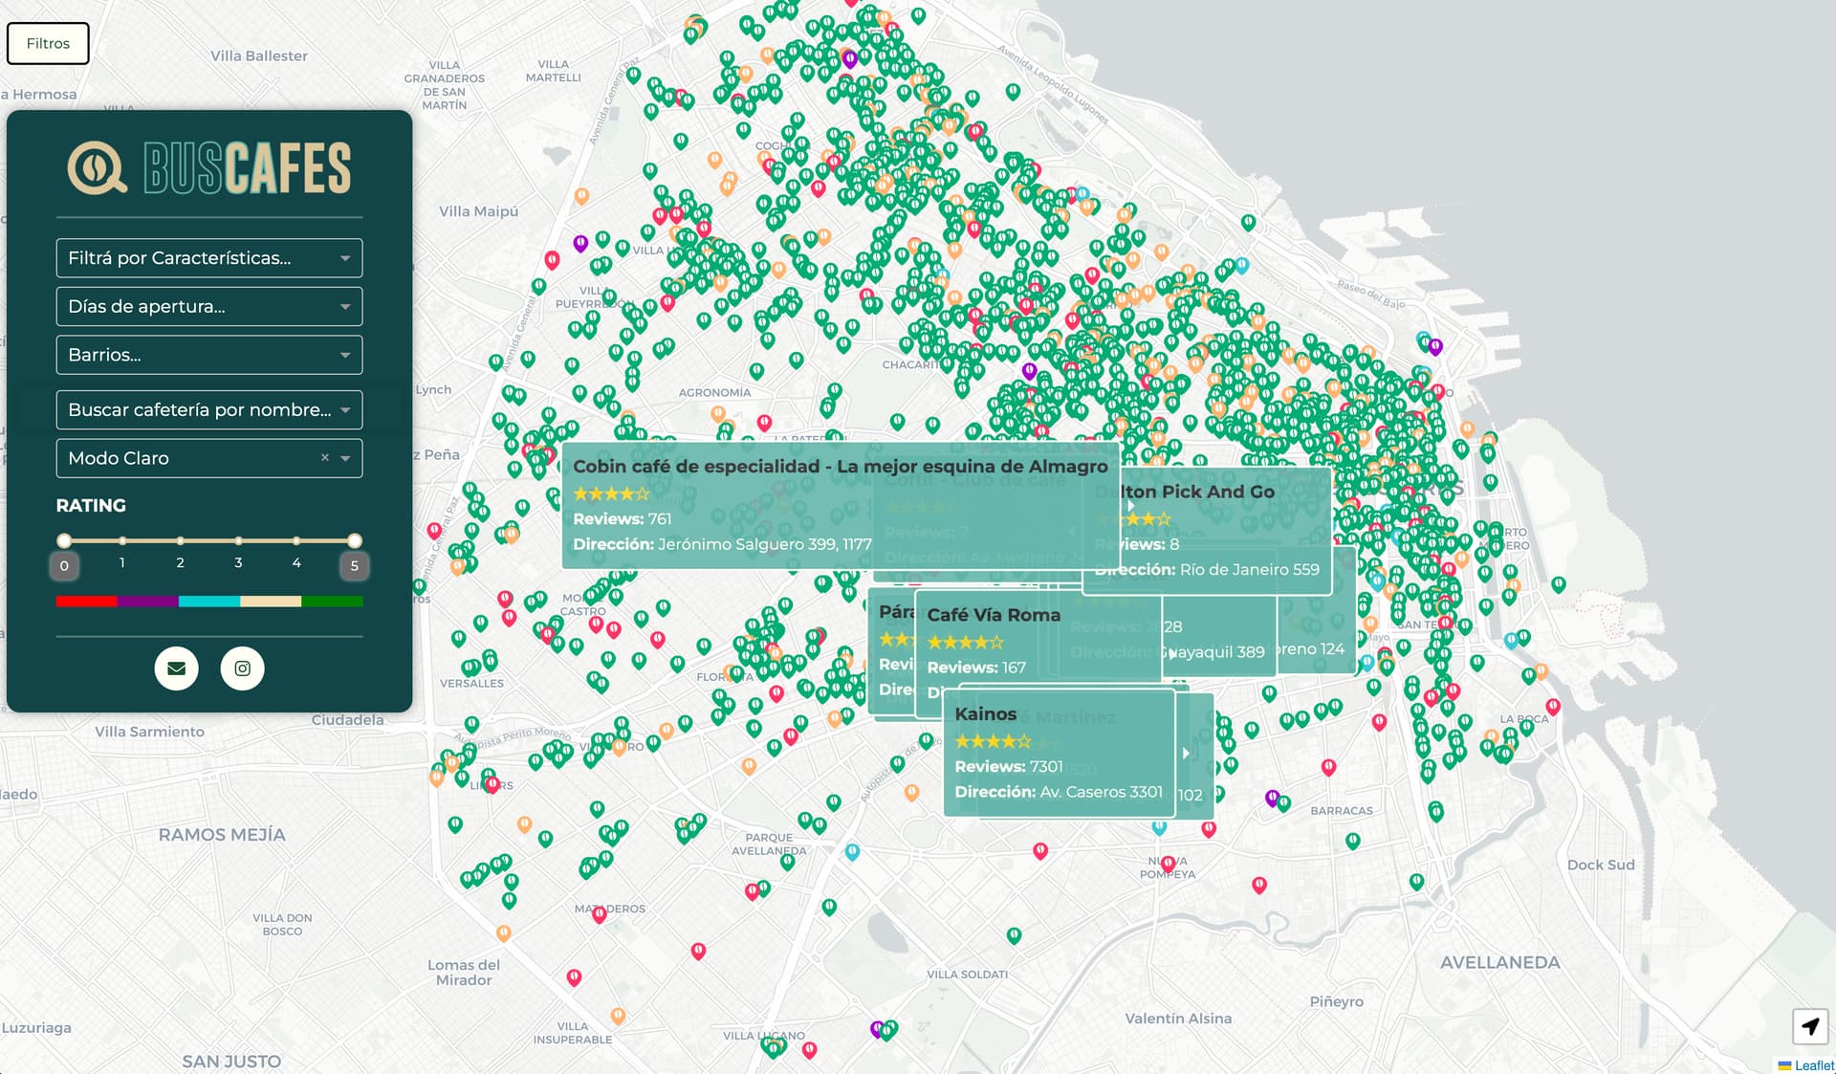Open the Barrios dropdown
Viewport: 1836px width, 1074px height.
(209, 355)
